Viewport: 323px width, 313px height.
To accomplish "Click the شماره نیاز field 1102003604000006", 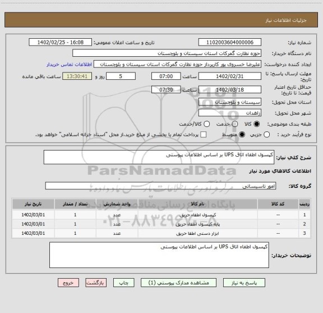I will click(x=230, y=42).
